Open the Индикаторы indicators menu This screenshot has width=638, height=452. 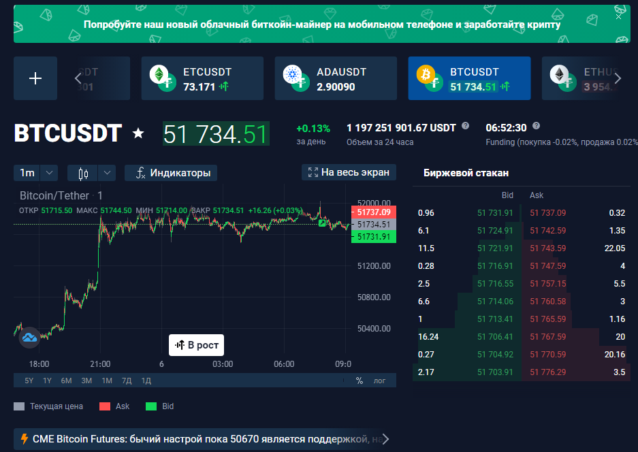[171, 173]
